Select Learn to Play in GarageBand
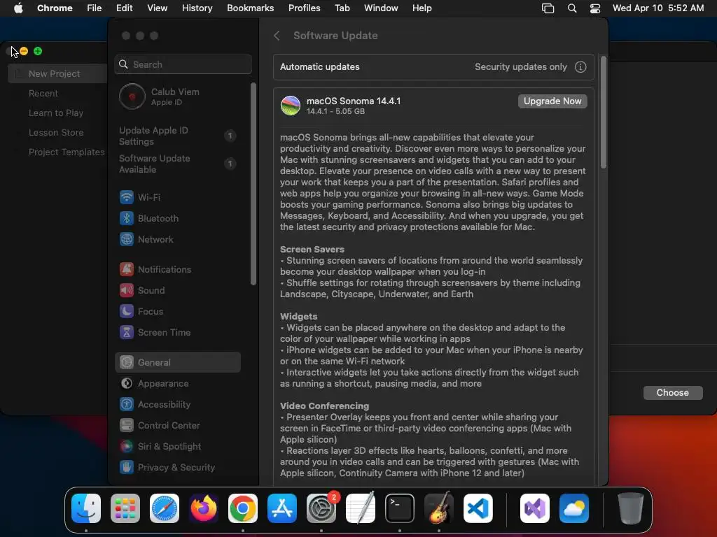 (56, 113)
